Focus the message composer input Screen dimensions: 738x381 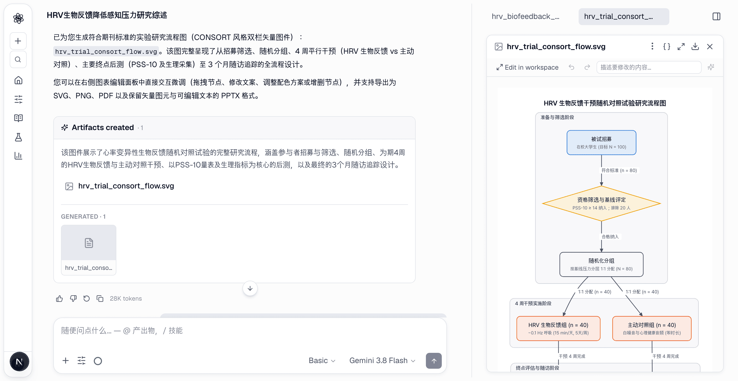[x=250, y=331]
